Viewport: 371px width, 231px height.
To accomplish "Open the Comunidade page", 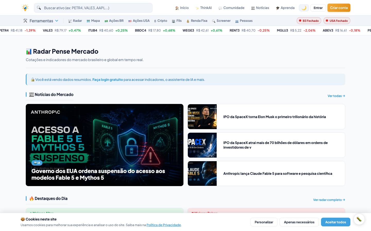I will 231,8.
